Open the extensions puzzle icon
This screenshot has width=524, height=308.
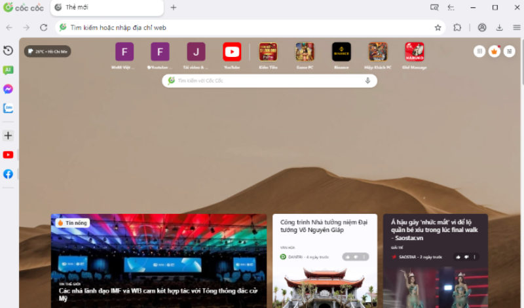457,27
